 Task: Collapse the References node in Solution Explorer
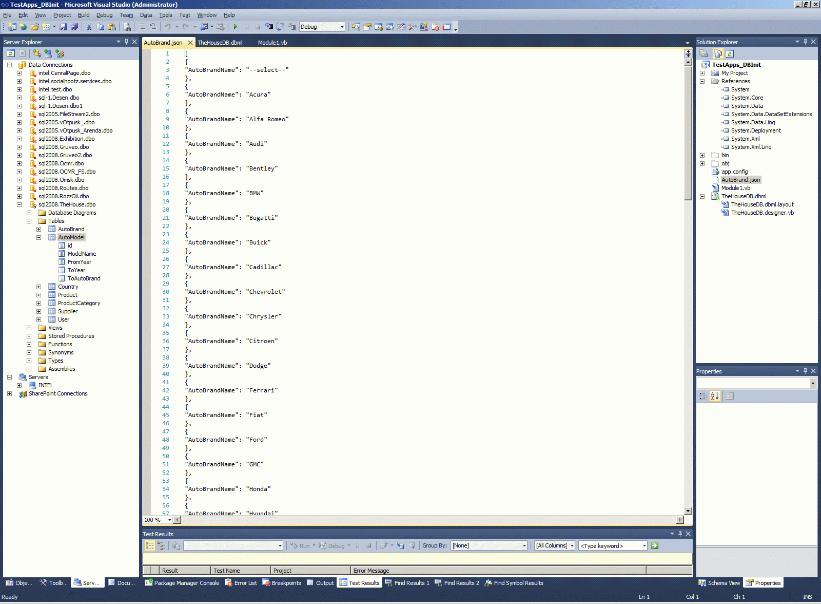(x=702, y=81)
